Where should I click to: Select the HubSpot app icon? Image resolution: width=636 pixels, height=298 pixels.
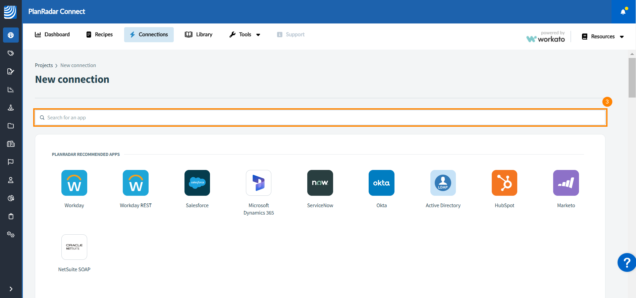click(504, 183)
